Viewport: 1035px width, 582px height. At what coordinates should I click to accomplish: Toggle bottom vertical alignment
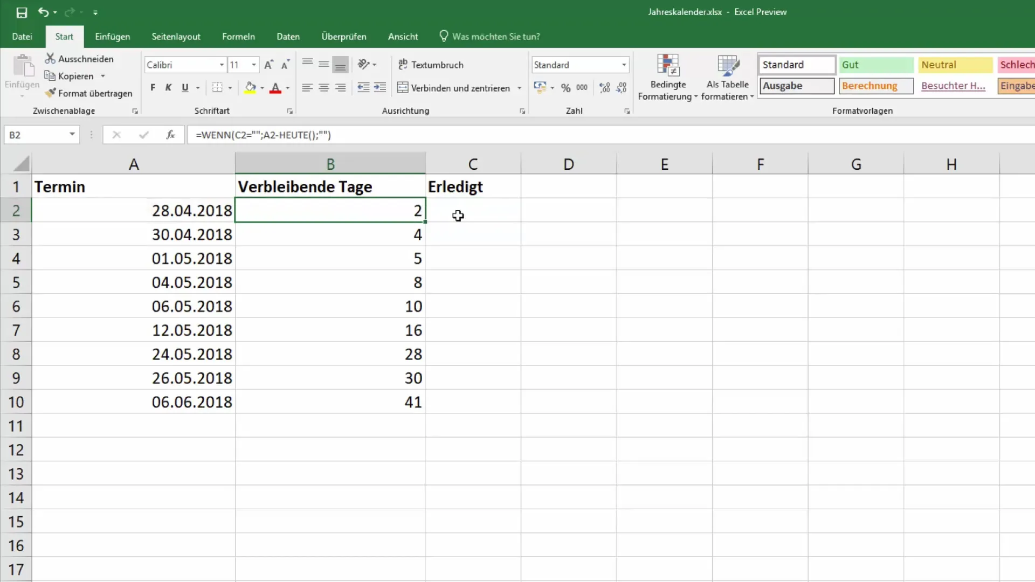click(x=341, y=65)
